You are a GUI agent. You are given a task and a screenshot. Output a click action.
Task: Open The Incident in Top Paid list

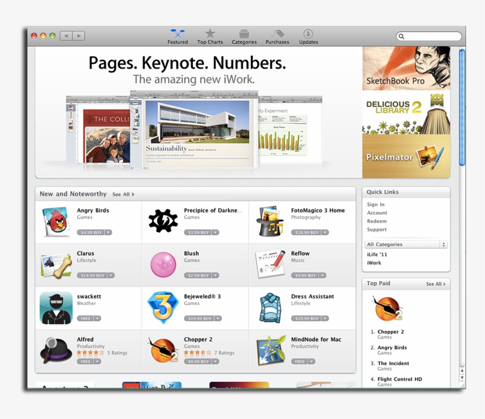[393, 363]
